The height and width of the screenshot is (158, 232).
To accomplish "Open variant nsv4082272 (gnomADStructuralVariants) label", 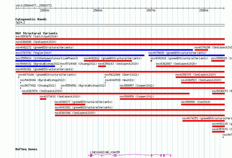I will coord(45,47).
